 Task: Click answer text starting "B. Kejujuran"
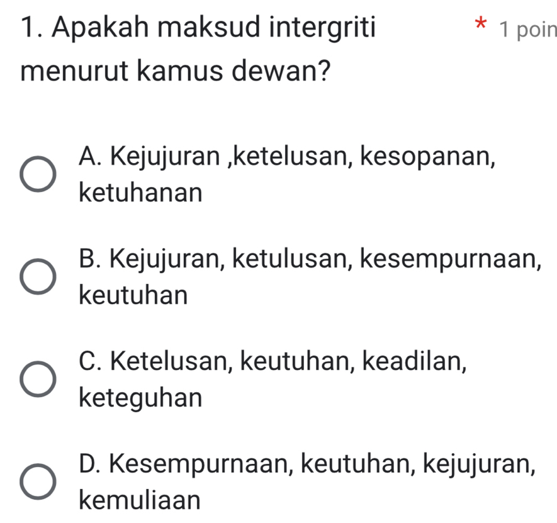point(310,259)
